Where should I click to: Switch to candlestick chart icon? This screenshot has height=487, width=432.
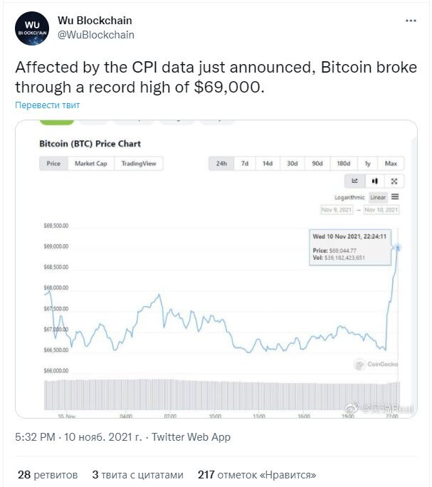pyautogui.click(x=375, y=181)
